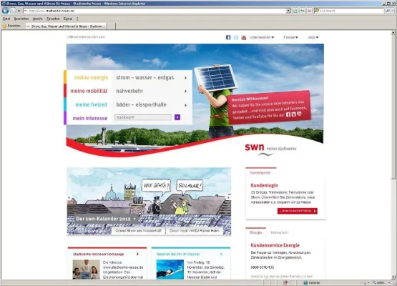Open the Favoriten menu
The height and width of the screenshot is (286, 397).
click(x=53, y=19)
